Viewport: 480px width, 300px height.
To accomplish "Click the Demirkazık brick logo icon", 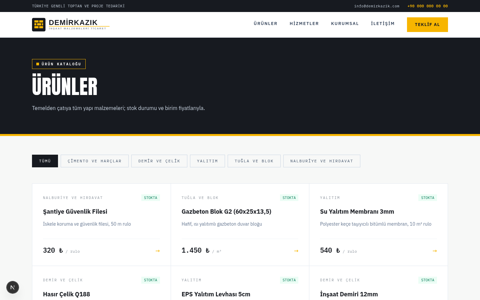I will [39, 25].
